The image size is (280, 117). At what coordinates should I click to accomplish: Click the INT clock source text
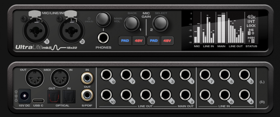(x=251, y=22)
